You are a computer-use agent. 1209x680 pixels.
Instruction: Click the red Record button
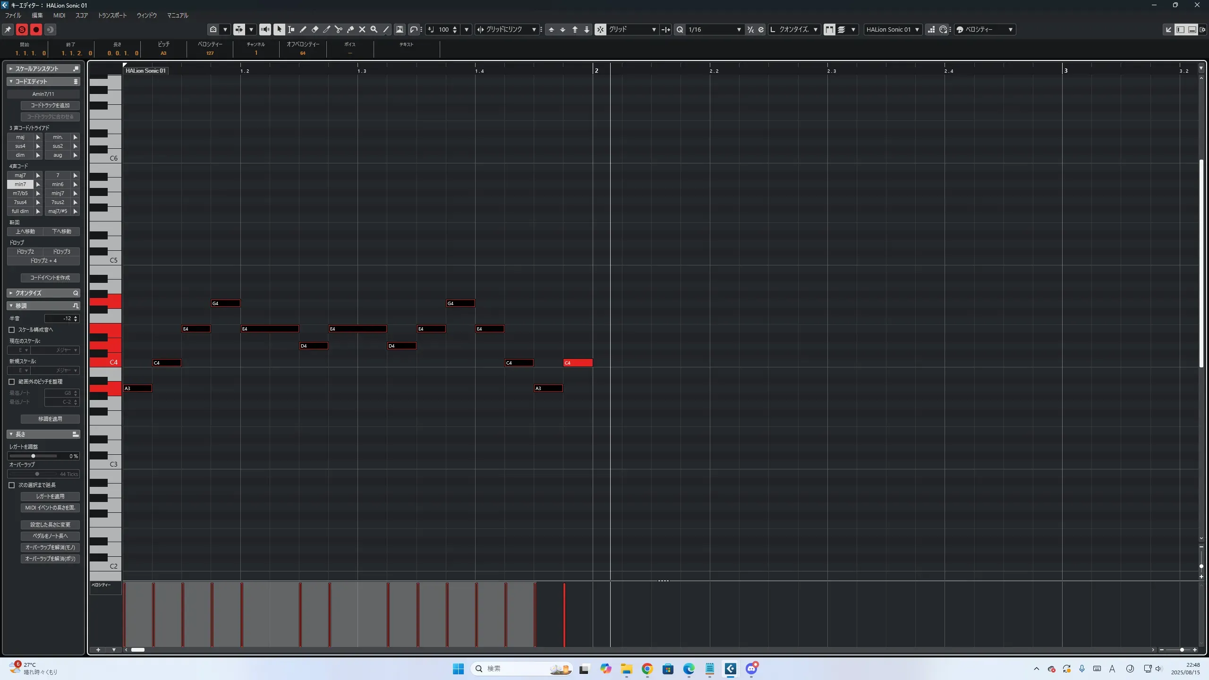tap(36, 29)
